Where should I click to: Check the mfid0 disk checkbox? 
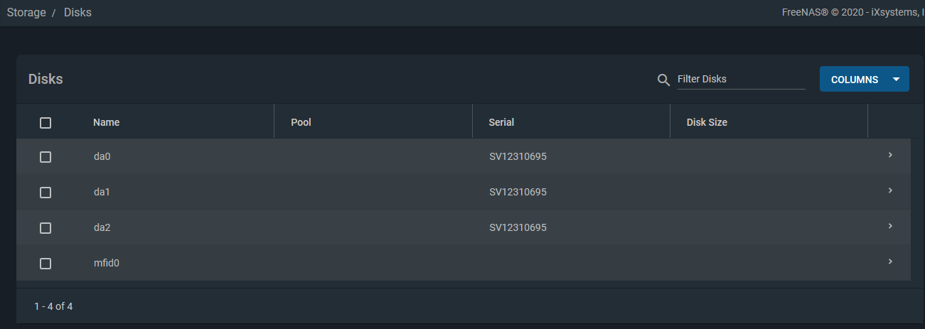click(46, 264)
